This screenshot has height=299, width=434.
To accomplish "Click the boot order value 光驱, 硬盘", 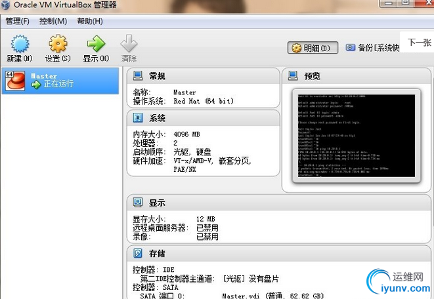I will tap(192, 151).
